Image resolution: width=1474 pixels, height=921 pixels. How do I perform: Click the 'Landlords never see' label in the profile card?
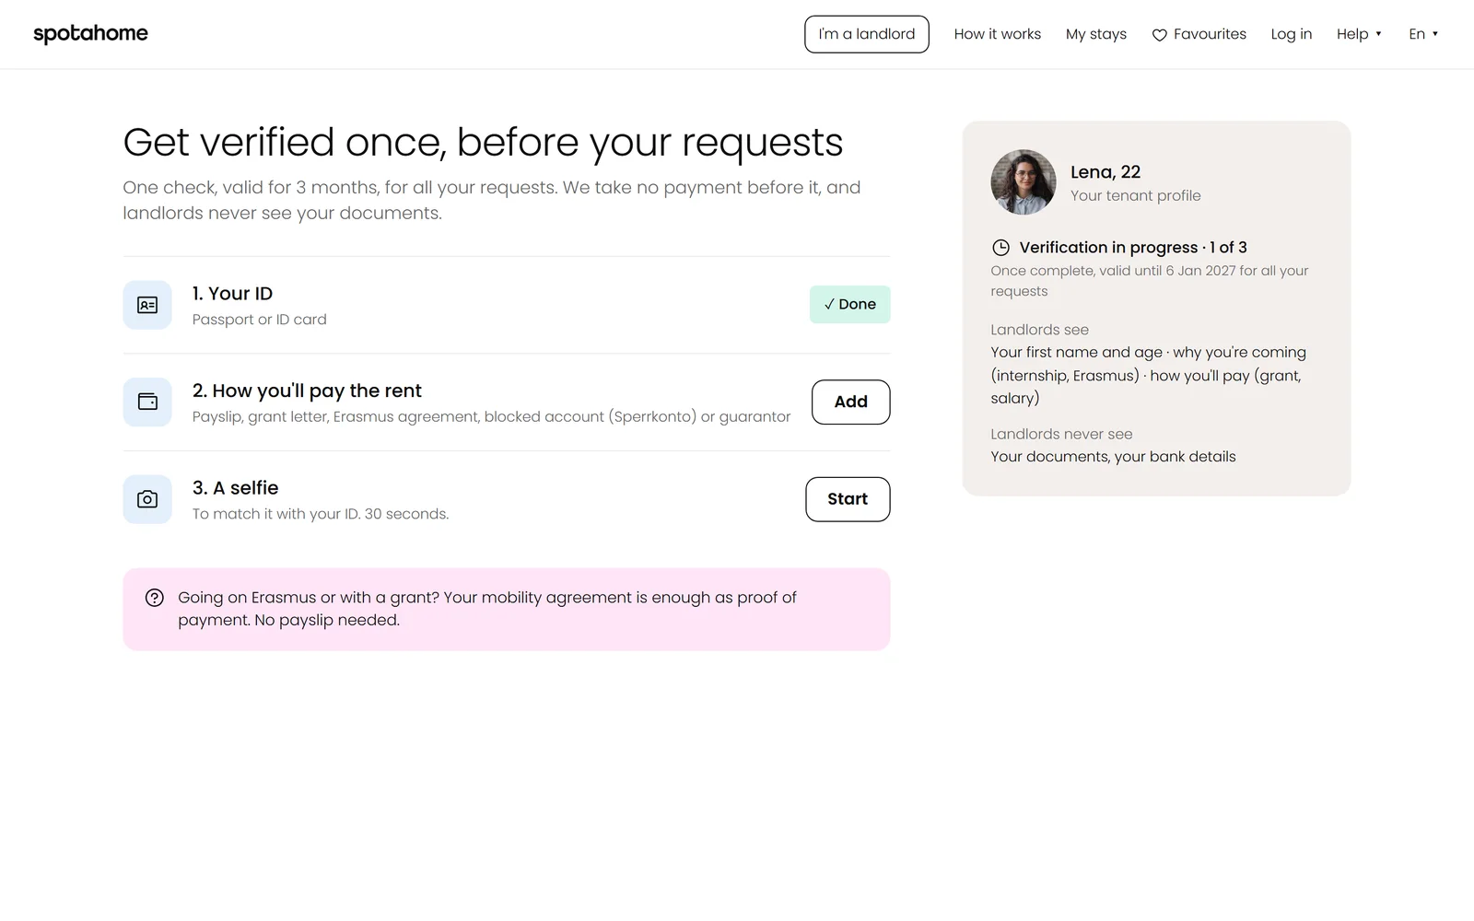(1061, 434)
